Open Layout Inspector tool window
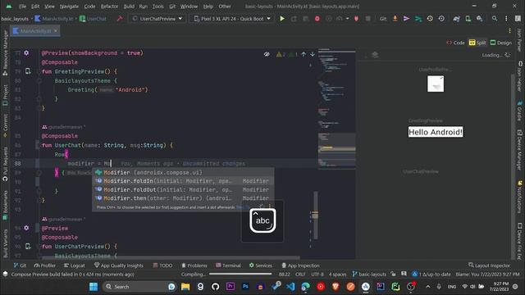 [x=489, y=265]
